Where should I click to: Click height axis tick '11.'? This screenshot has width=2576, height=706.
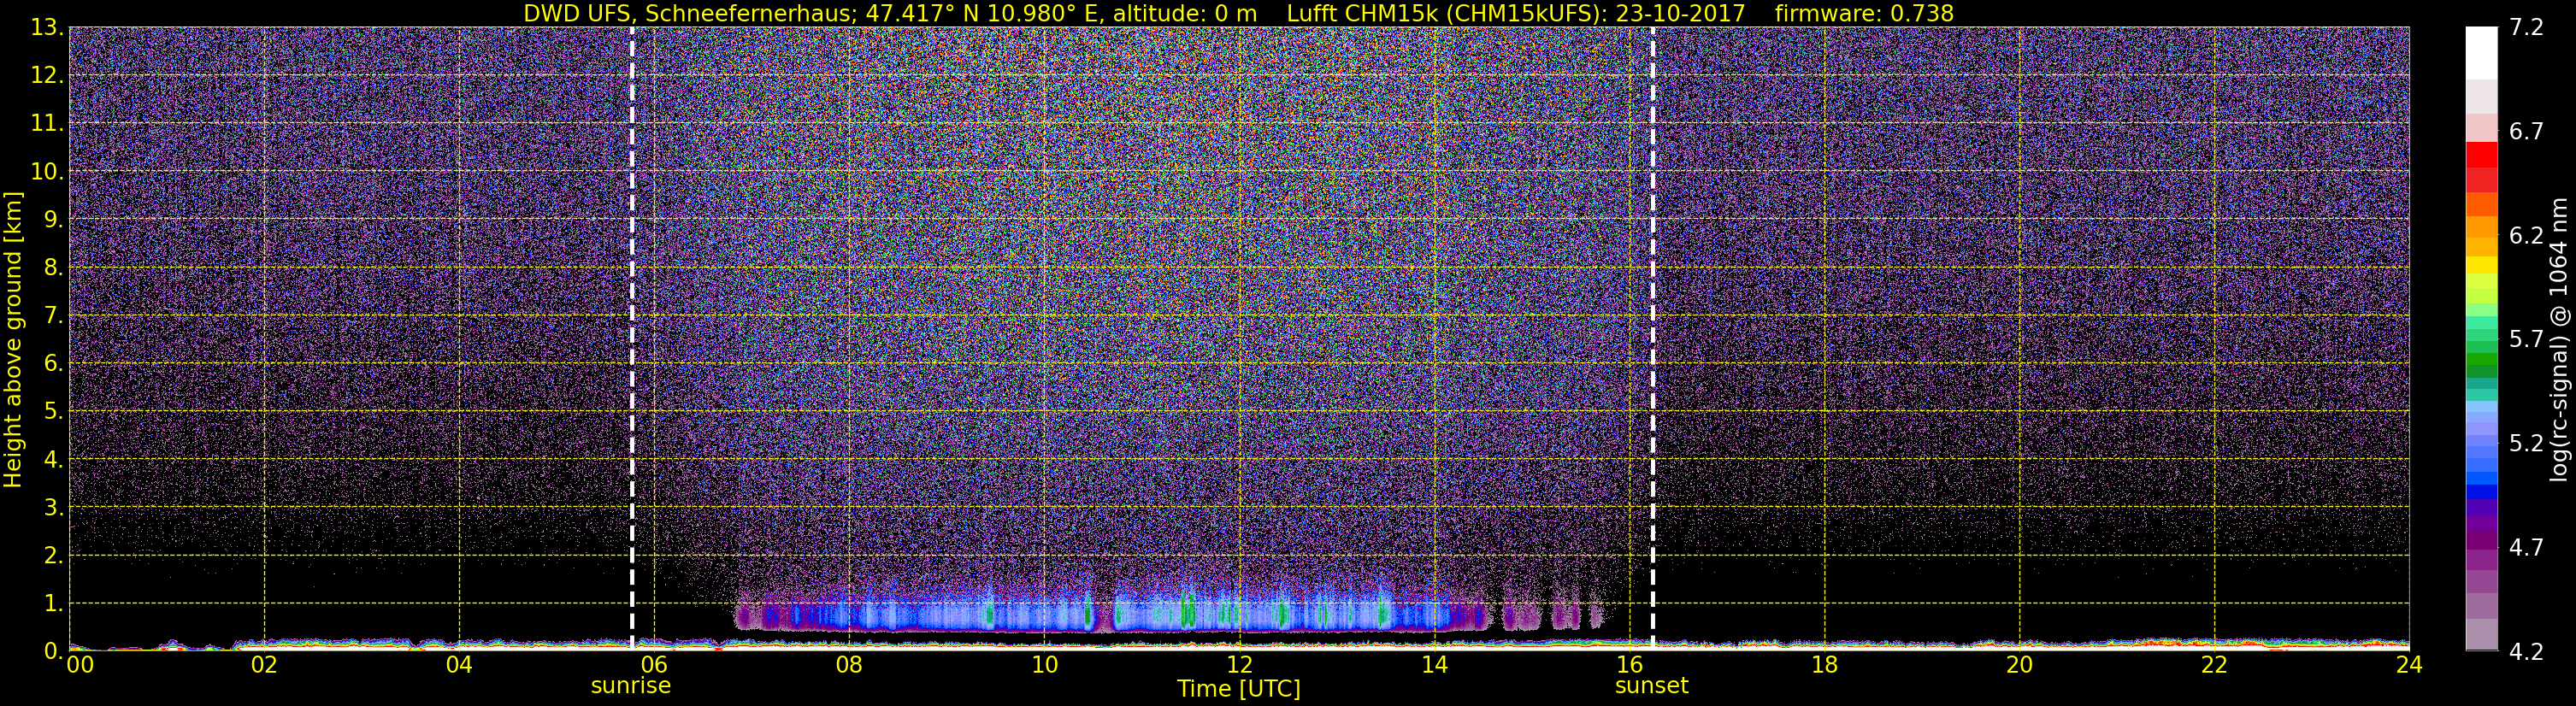click(47, 124)
